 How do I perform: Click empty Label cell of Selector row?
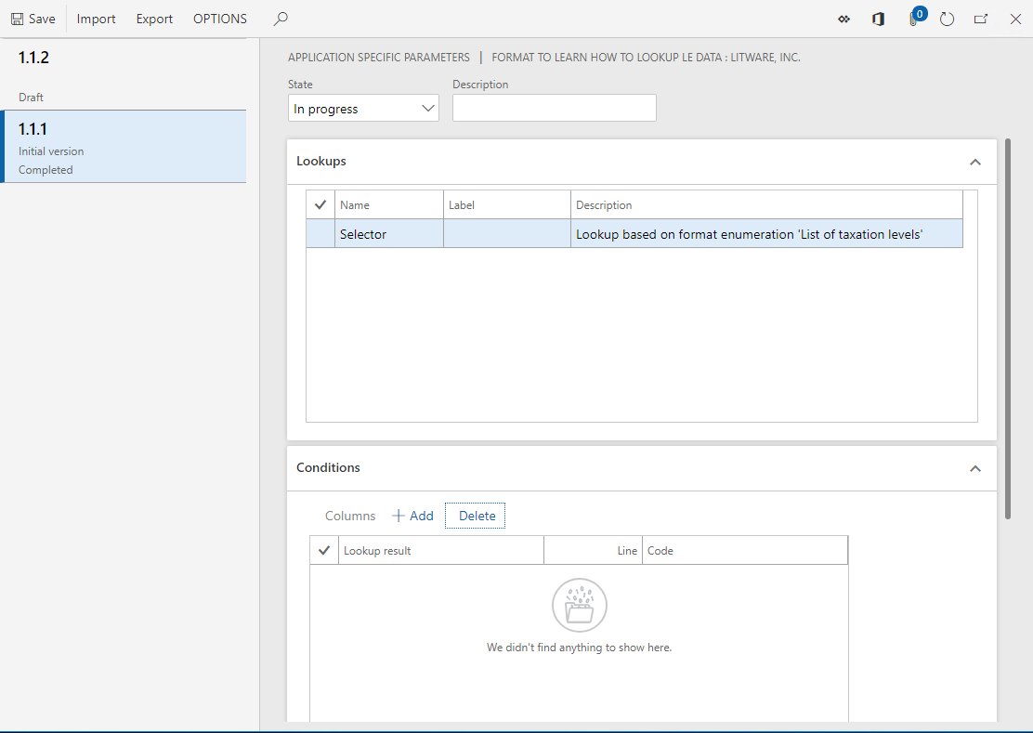coord(506,234)
